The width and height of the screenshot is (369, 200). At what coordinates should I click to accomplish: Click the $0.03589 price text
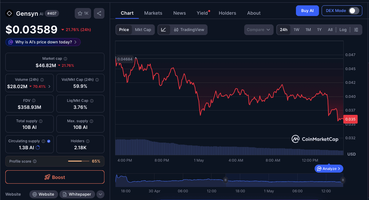pos(32,30)
